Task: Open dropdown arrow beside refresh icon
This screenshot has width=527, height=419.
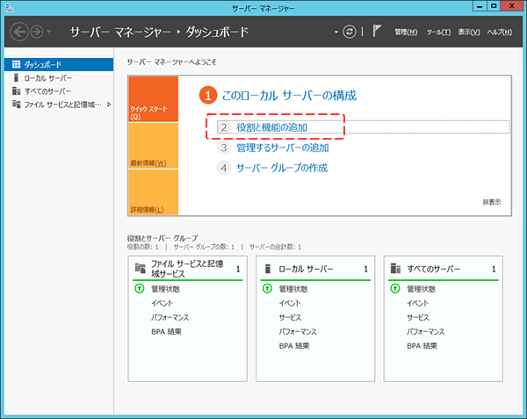Action: (x=336, y=33)
